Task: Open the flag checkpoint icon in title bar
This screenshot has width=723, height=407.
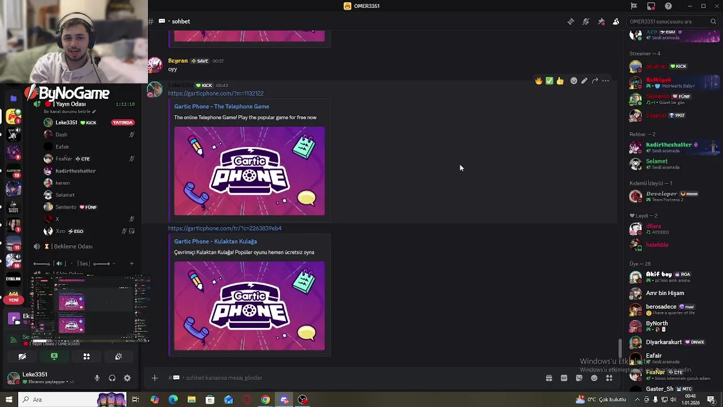Action: click(x=634, y=6)
